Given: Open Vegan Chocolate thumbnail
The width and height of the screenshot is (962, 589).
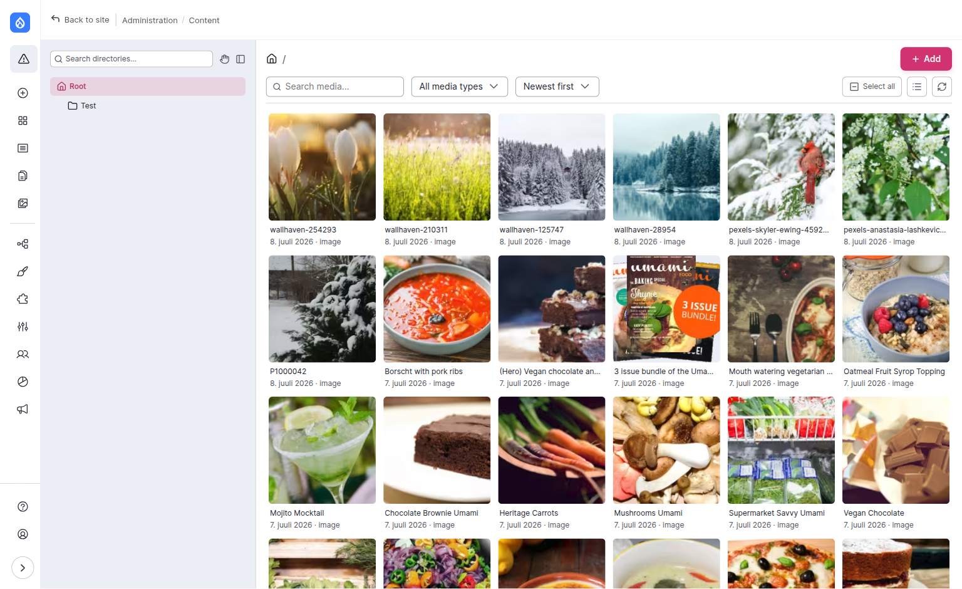Looking at the screenshot, I should point(896,450).
